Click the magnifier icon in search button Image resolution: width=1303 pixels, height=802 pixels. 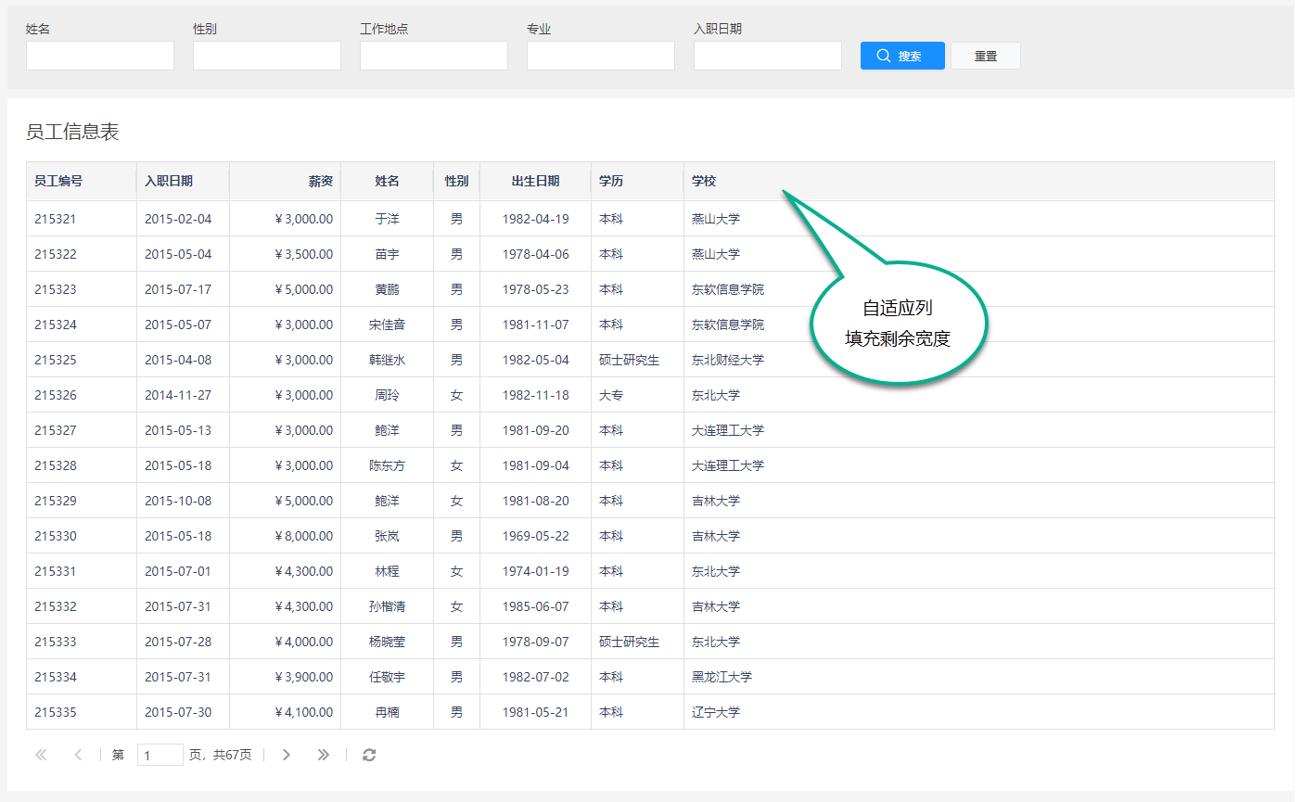coord(884,56)
